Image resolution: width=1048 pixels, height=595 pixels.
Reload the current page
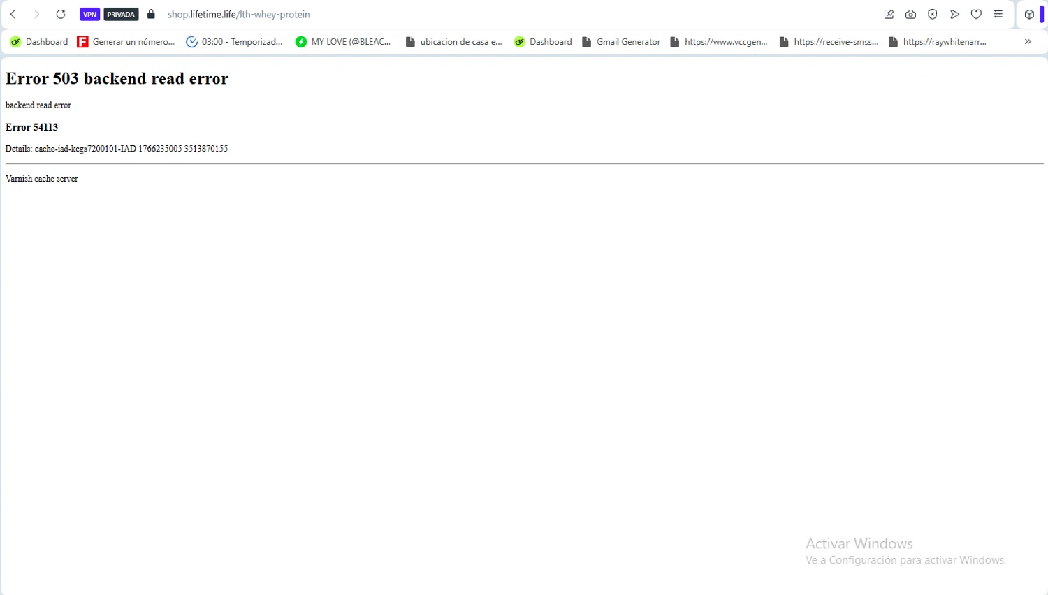[61, 14]
